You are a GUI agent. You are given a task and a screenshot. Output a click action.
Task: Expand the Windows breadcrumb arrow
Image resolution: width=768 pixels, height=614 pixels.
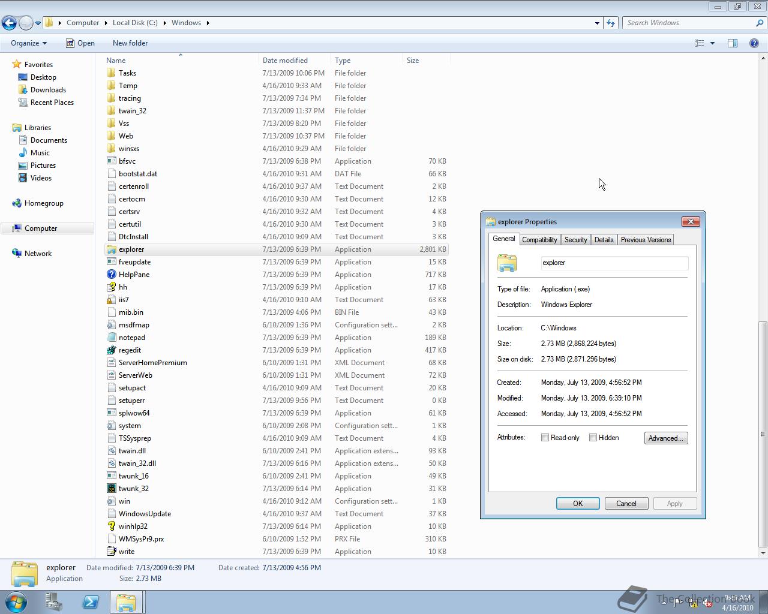coord(208,23)
